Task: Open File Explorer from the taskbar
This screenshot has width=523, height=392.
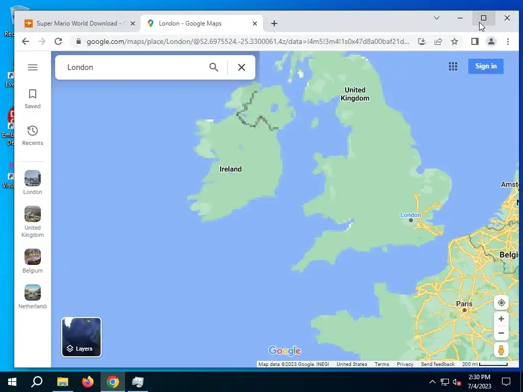Action: coord(62,382)
